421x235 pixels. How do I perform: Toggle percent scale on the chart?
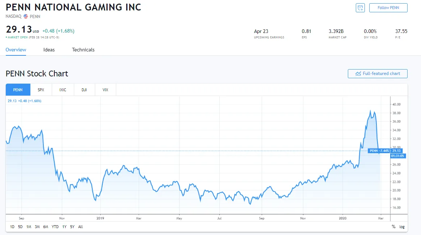click(x=393, y=227)
